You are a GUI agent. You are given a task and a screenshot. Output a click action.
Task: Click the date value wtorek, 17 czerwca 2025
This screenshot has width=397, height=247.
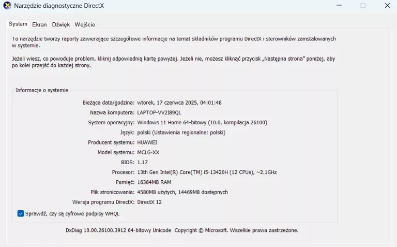179,103
